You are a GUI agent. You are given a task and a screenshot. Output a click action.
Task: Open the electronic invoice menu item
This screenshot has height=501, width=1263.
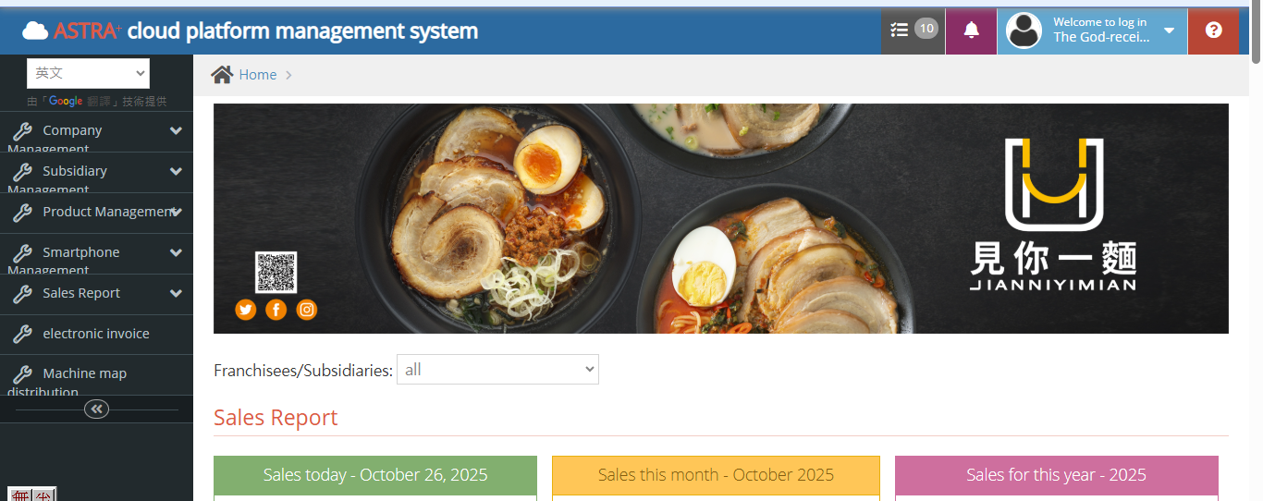click(95, 334)
